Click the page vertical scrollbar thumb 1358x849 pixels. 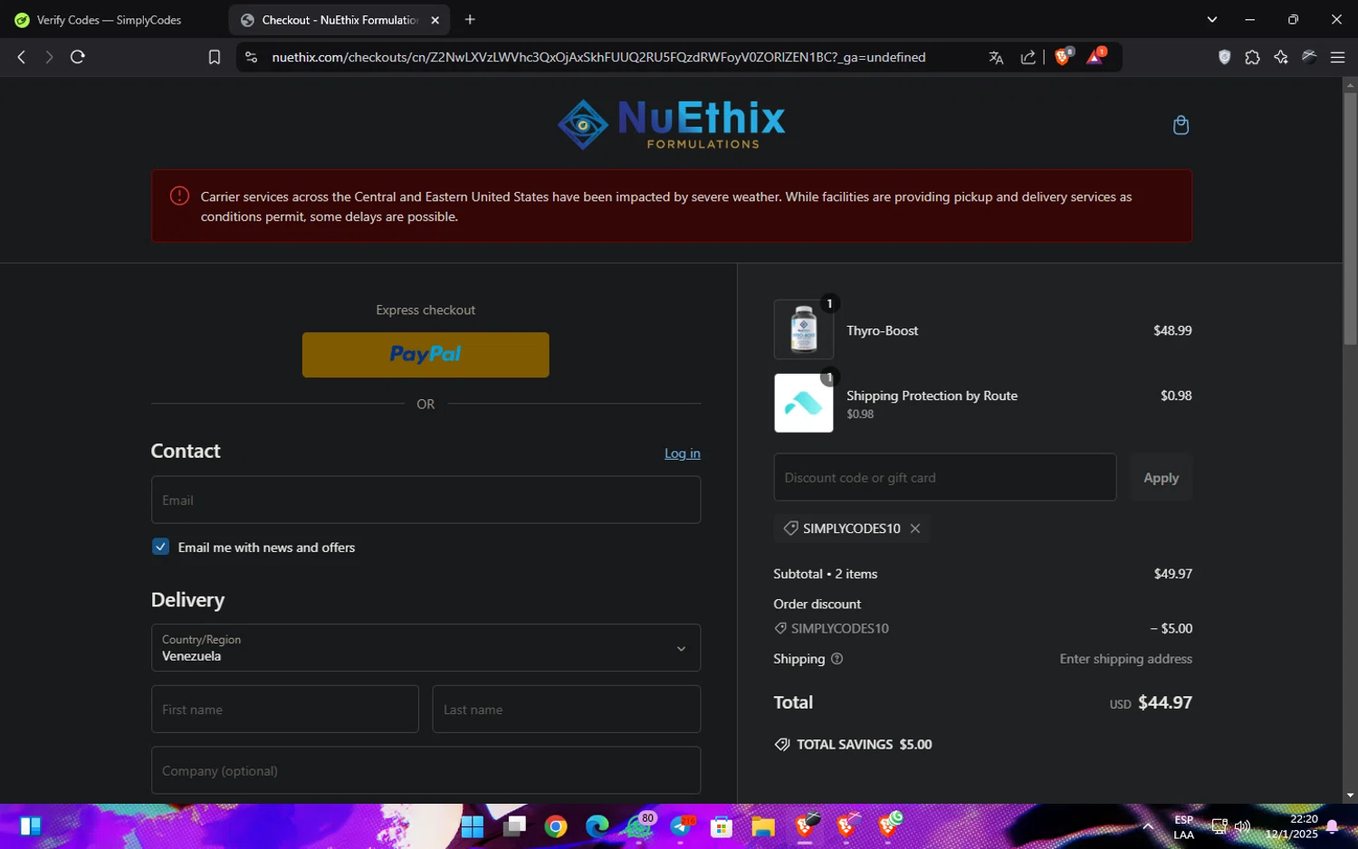pyautogui.click(x=1350, y=217)
